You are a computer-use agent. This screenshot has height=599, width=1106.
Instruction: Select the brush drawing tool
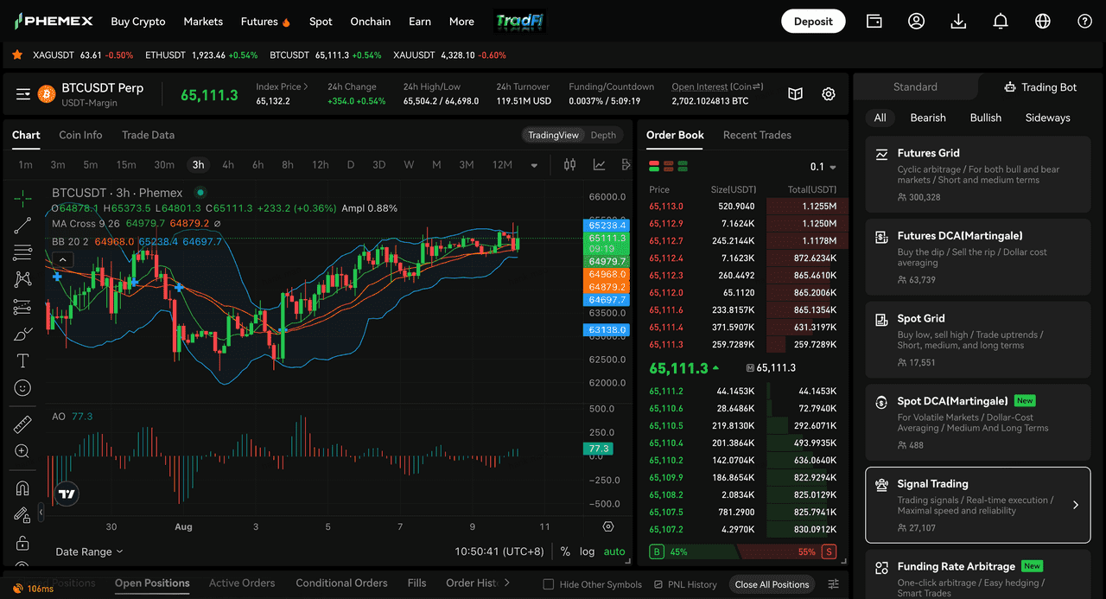point(22,334)
